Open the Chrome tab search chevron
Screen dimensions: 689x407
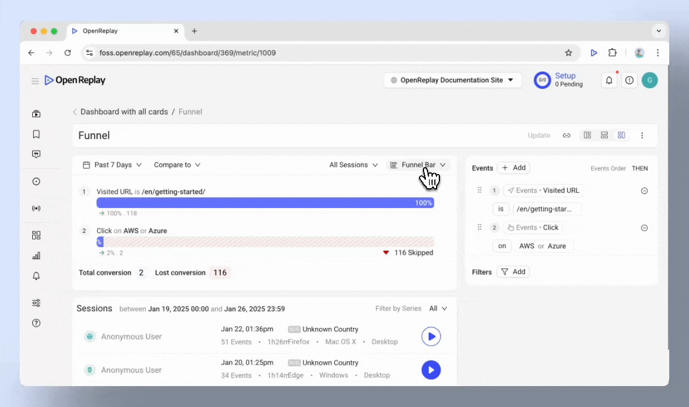(x=659, y=31)
